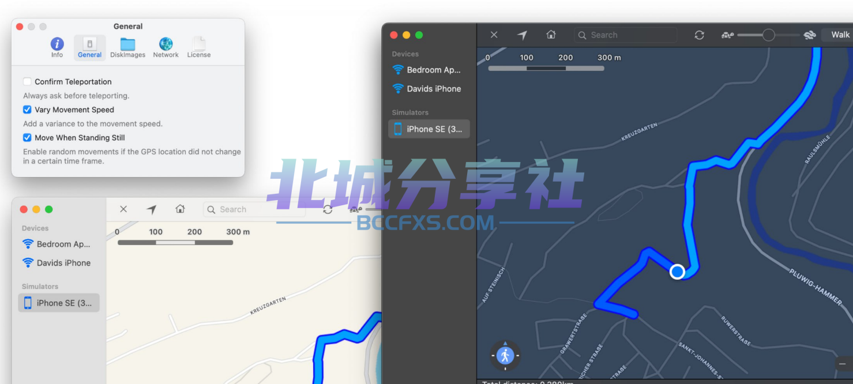Show the License tab

(x=199, y=47)
